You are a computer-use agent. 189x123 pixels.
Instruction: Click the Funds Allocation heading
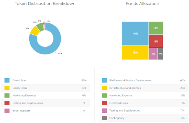[142, 4]
